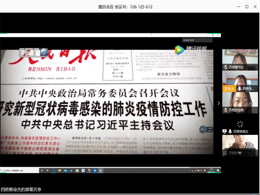The width and height of the screenshot is (260, 195).
Task: Close the Tencent Meeting window
Action: 255,6
